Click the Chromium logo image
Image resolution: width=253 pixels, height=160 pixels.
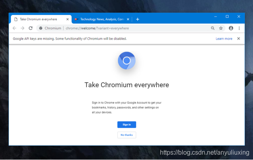(x=126, y=60)
